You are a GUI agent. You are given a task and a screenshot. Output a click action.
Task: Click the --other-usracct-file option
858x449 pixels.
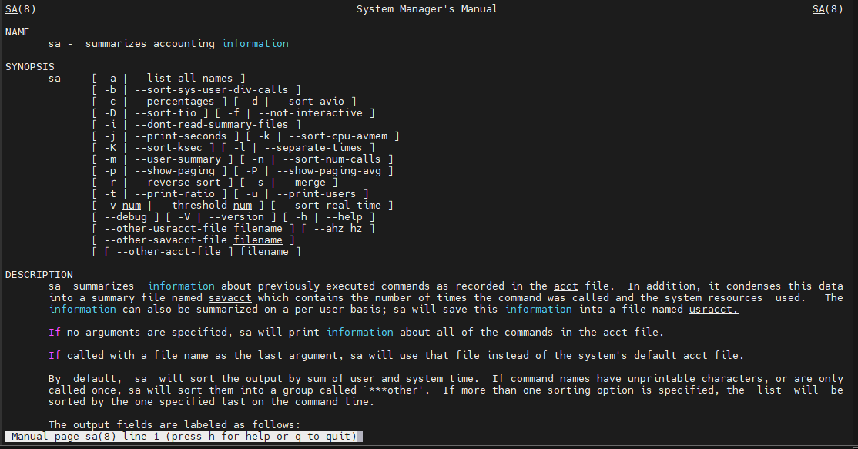[x=166, y=229]
